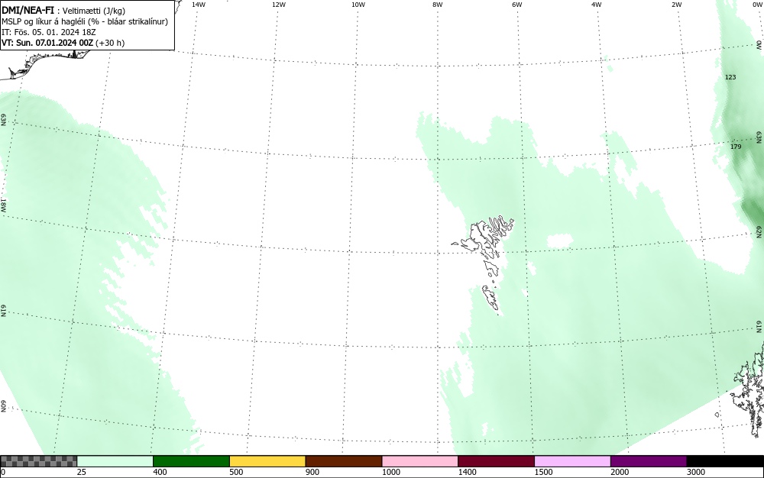
Task: Choose the lavender 1500–2000 legend swatch
Action: [572, 461]
